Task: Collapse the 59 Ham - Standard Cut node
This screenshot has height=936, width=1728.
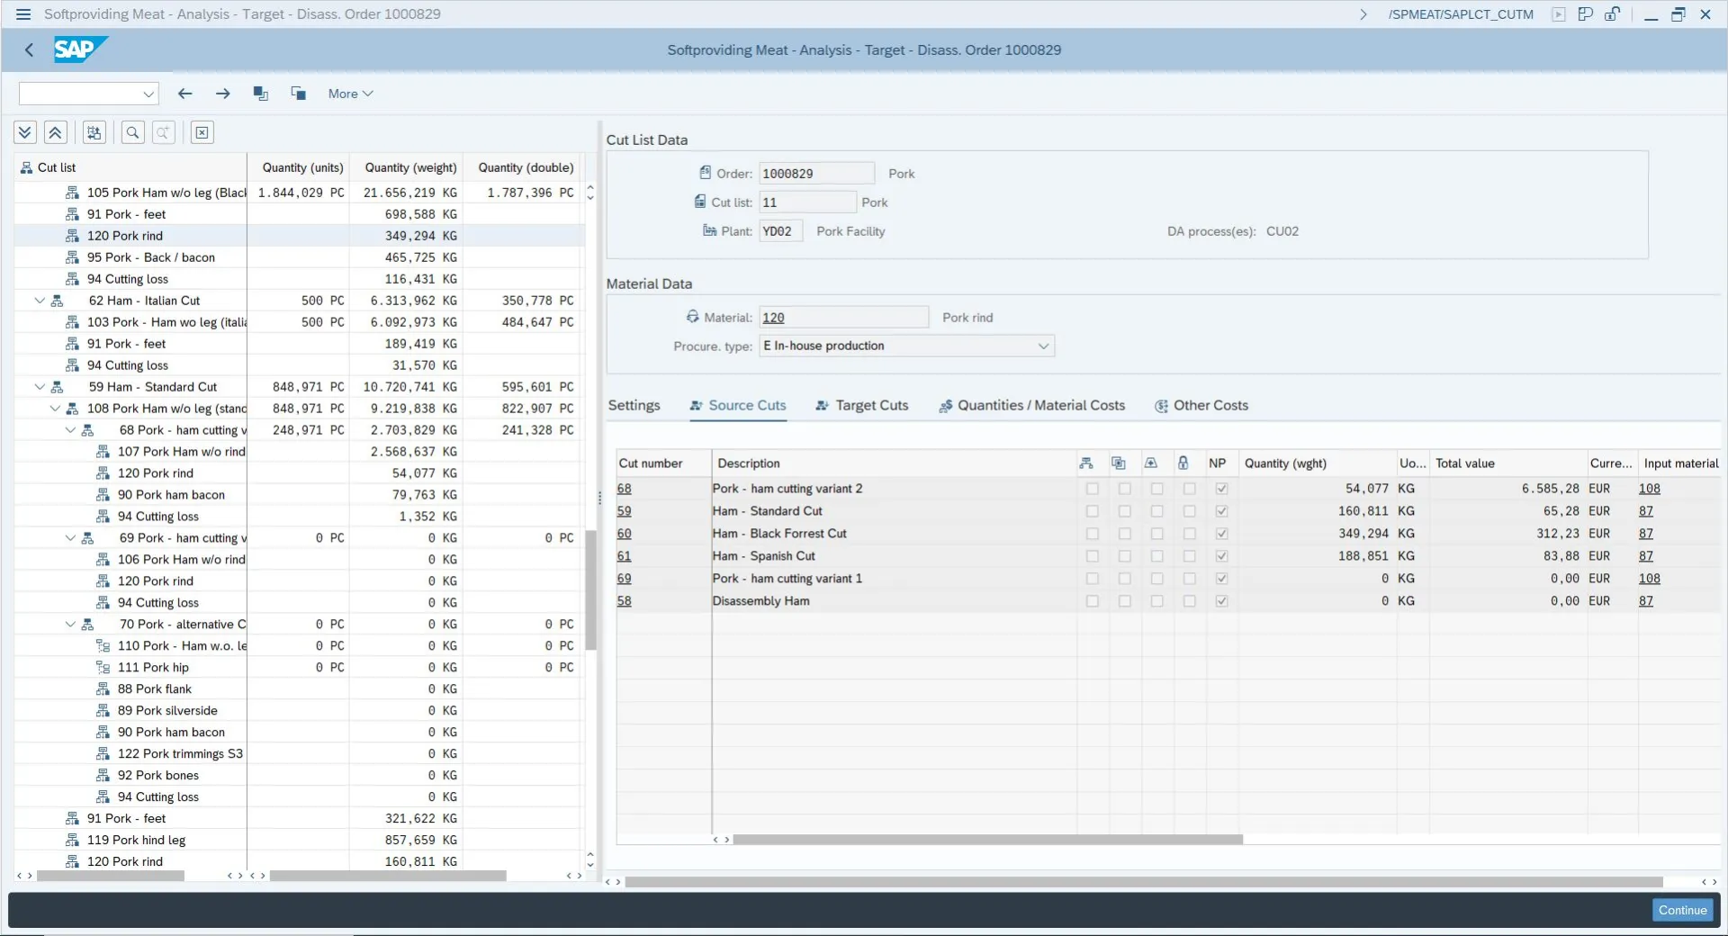Action: pos(40,387)
